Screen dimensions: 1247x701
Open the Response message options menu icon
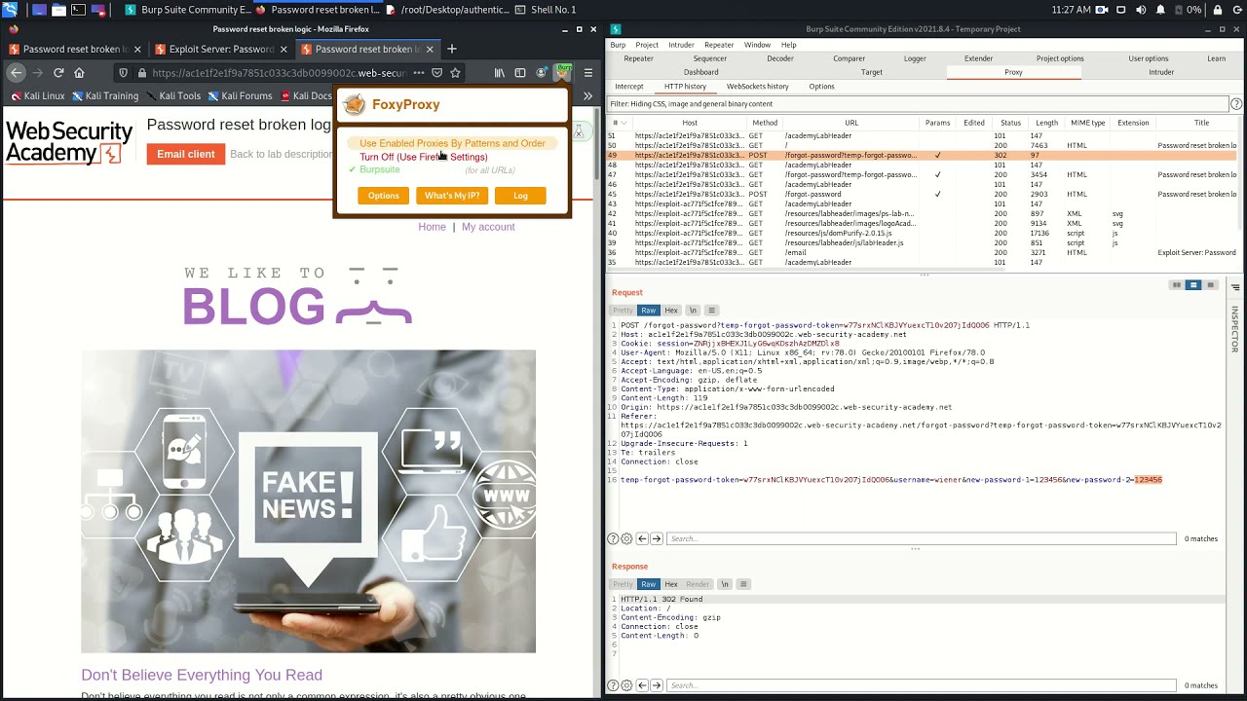(x=743, y=584)
